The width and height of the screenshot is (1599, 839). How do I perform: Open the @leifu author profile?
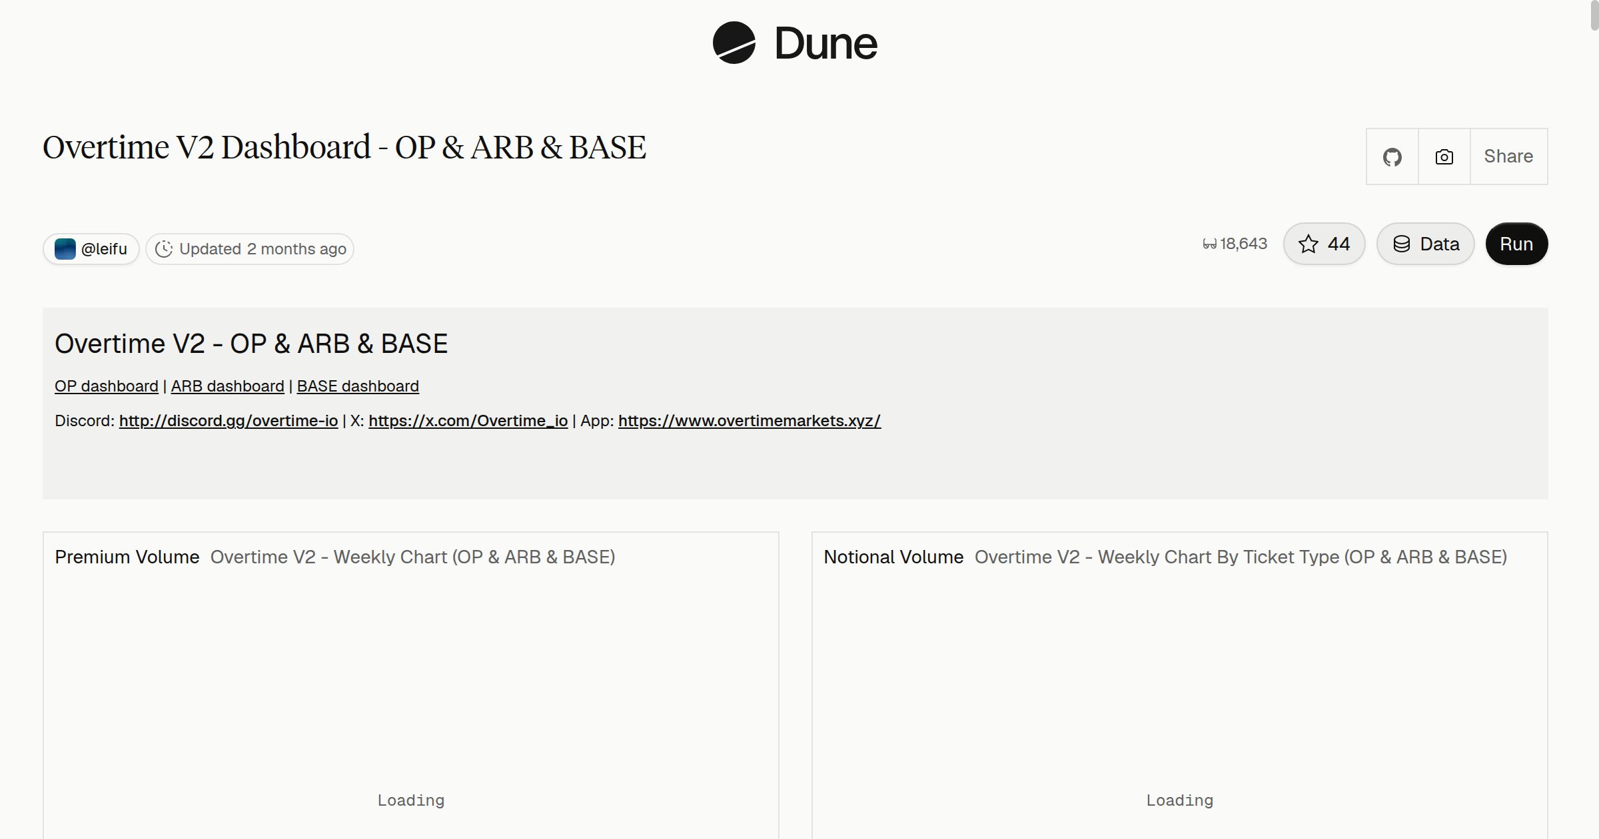coord(91,249)
